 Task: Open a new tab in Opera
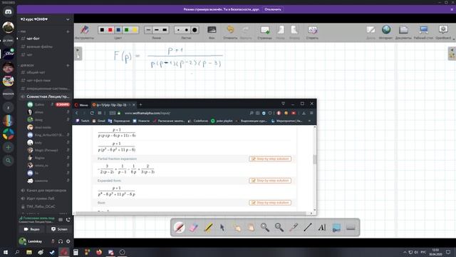(x=141, y=105)
